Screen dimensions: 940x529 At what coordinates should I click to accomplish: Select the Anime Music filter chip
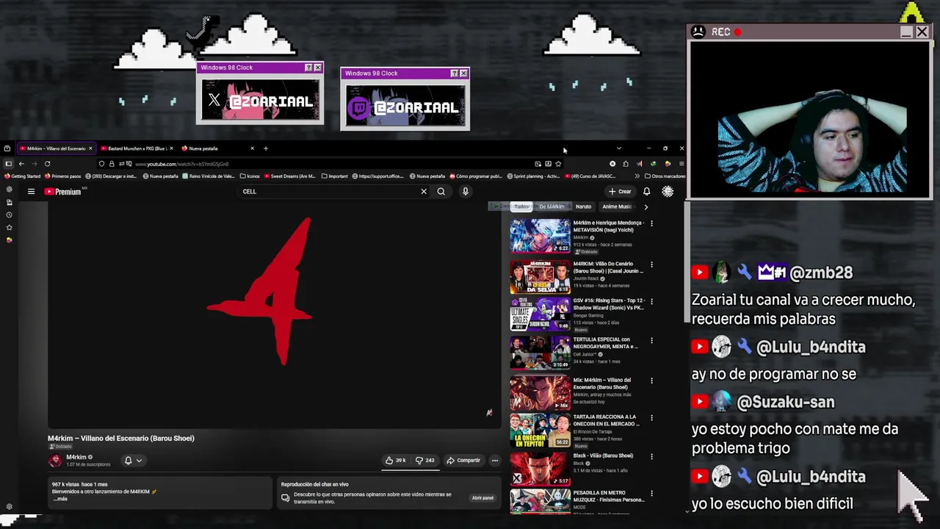[x=617, y=206]
